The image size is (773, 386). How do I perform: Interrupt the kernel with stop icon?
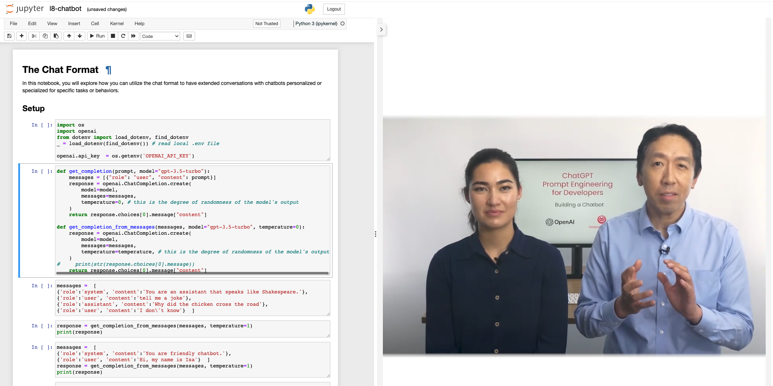click(113, 36)
